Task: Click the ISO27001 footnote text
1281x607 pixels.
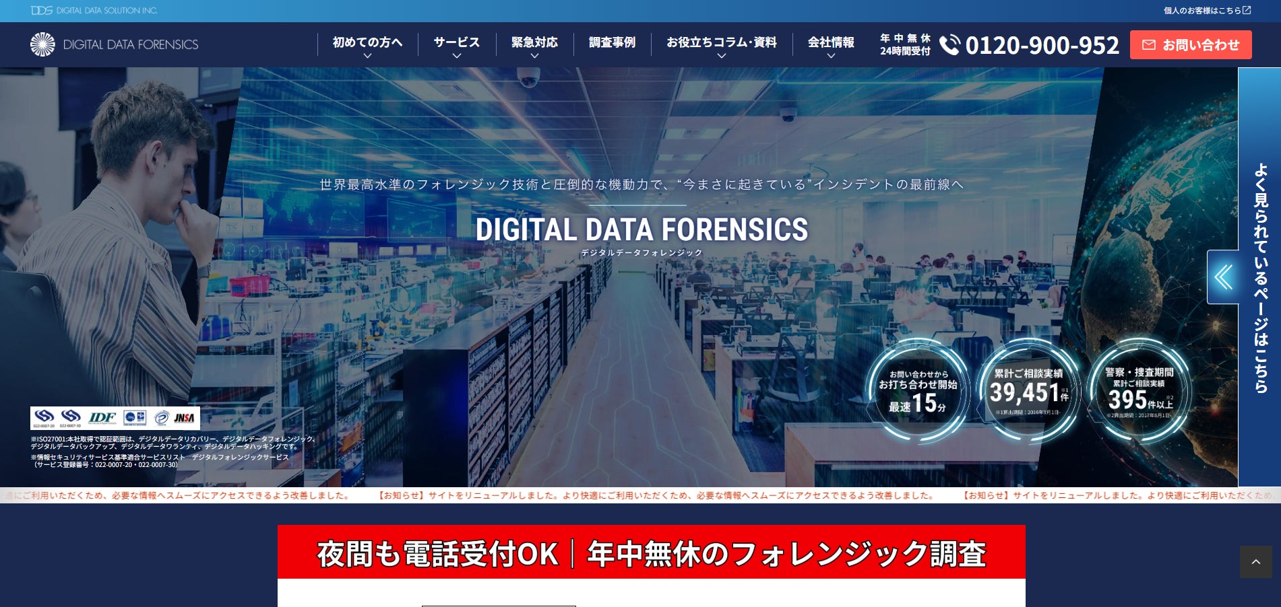Action: (x=173, y=443)
